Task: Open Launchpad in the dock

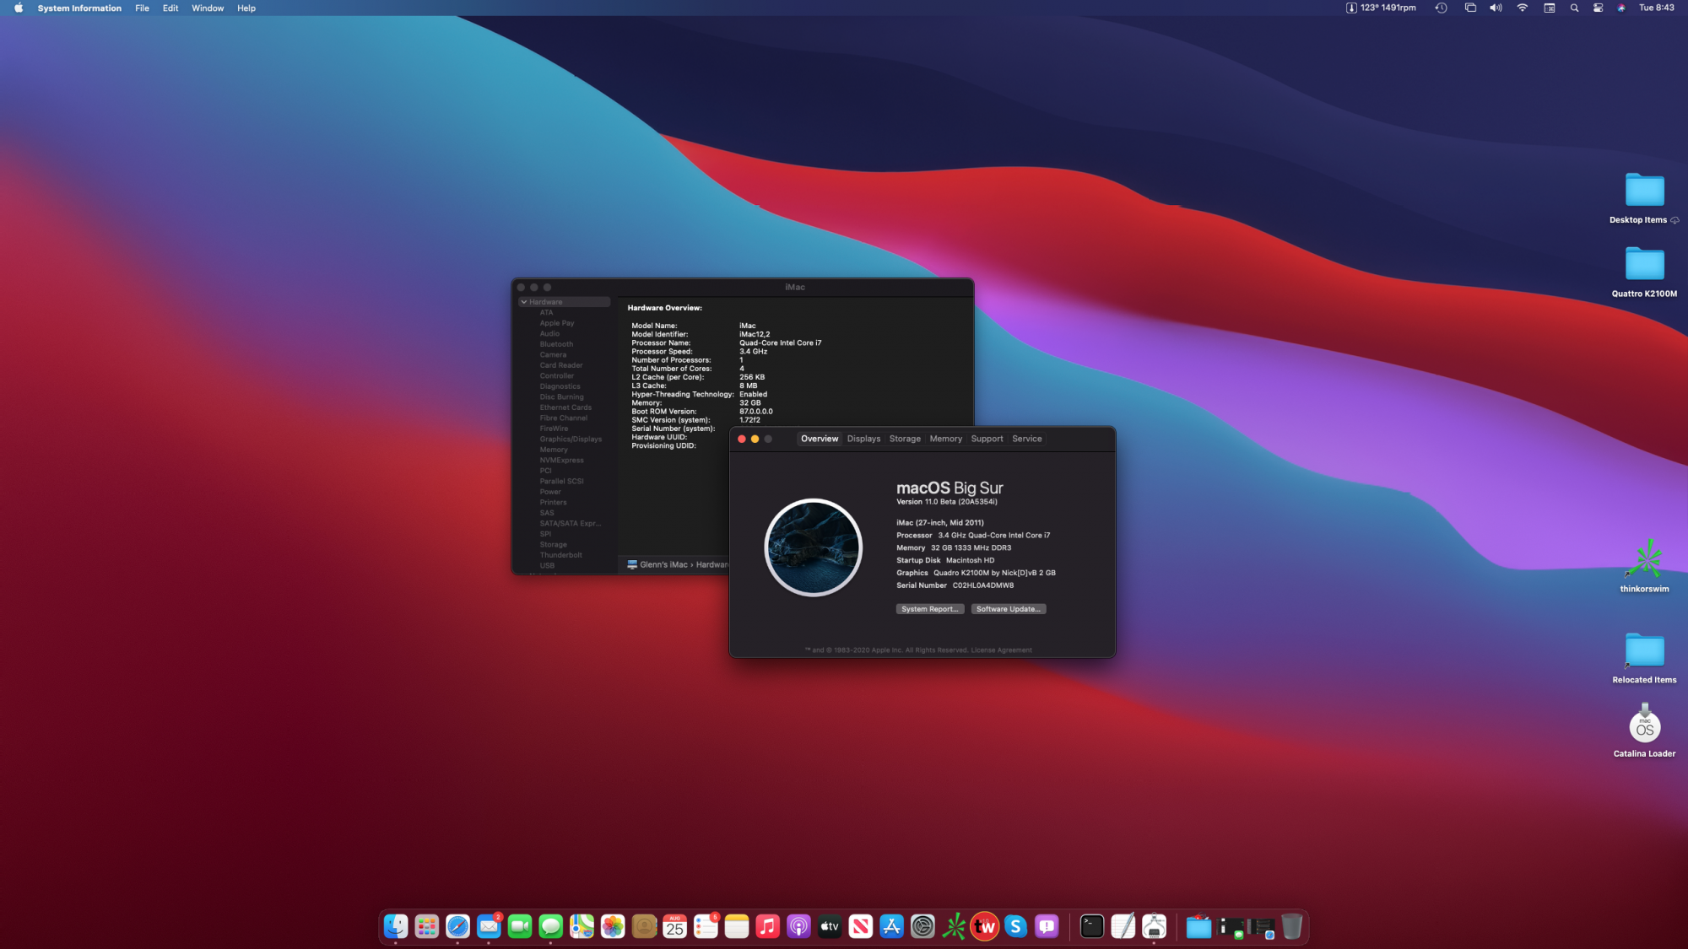Action: point(427,926)
